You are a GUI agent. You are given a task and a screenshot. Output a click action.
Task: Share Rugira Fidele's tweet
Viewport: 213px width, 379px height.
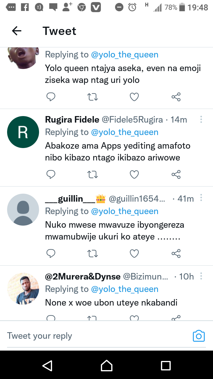[x=176, y=175]
